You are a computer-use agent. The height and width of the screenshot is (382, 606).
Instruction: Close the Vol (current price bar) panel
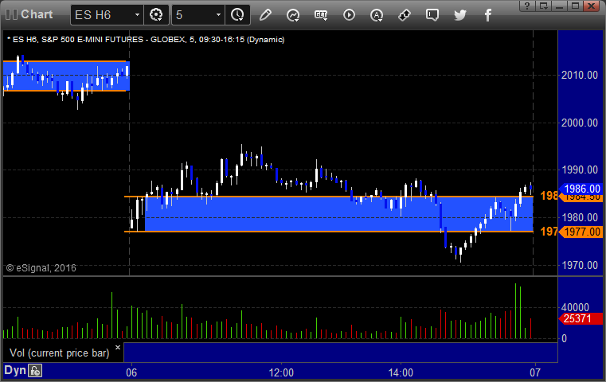118,347
